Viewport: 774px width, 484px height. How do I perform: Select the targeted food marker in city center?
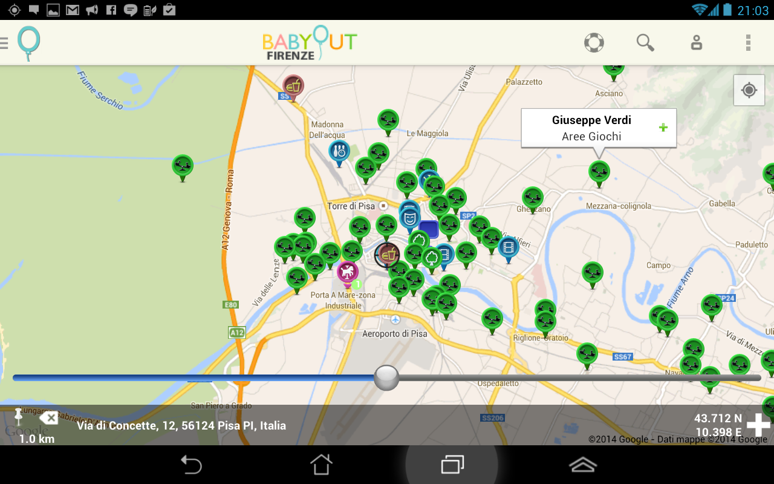[387, 255]
